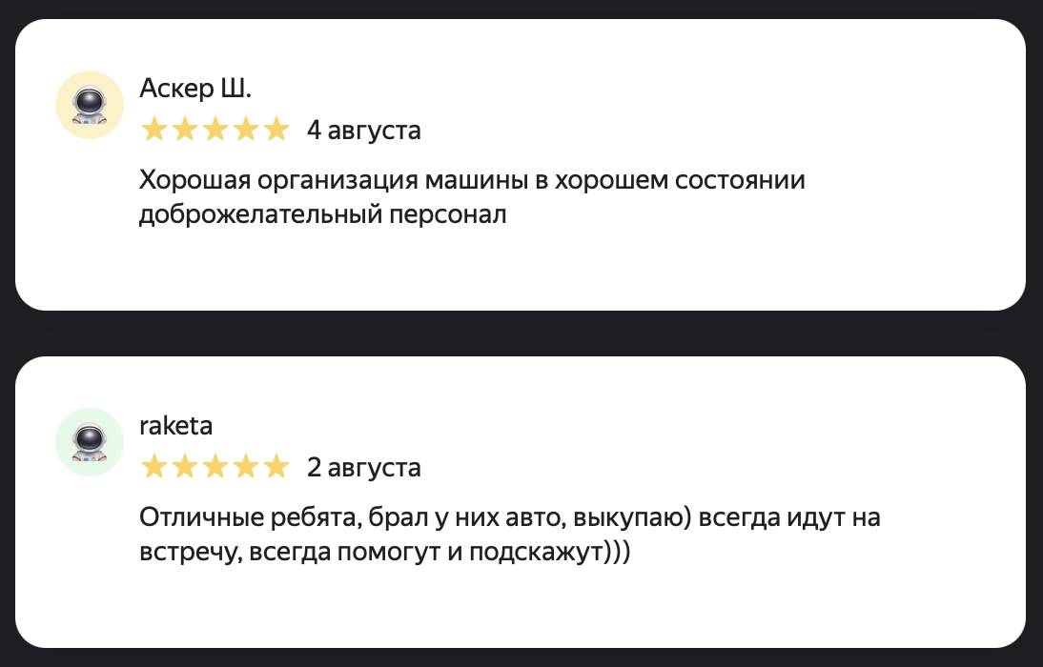Click third star in raketa's rating
Viewport: 1043px width, 667px height.
[x=215, y=467]
